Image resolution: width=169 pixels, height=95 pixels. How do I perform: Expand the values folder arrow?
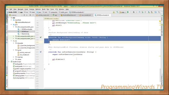(13, 59)
